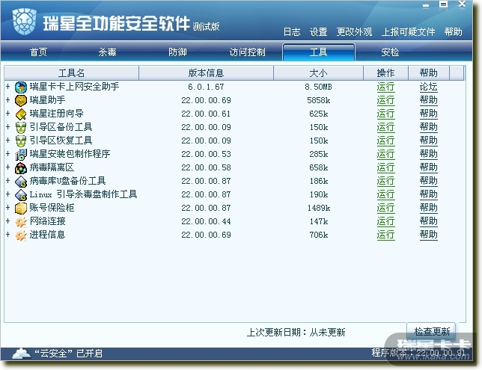
Task: Open the 日志 menu
Action: tap(291, 31)
